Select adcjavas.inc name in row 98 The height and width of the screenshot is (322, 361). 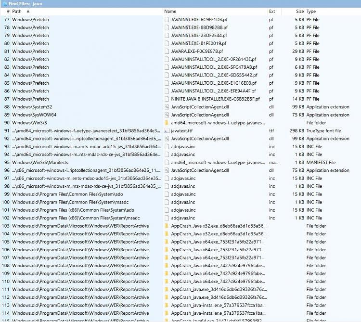(x=183, y=186)
